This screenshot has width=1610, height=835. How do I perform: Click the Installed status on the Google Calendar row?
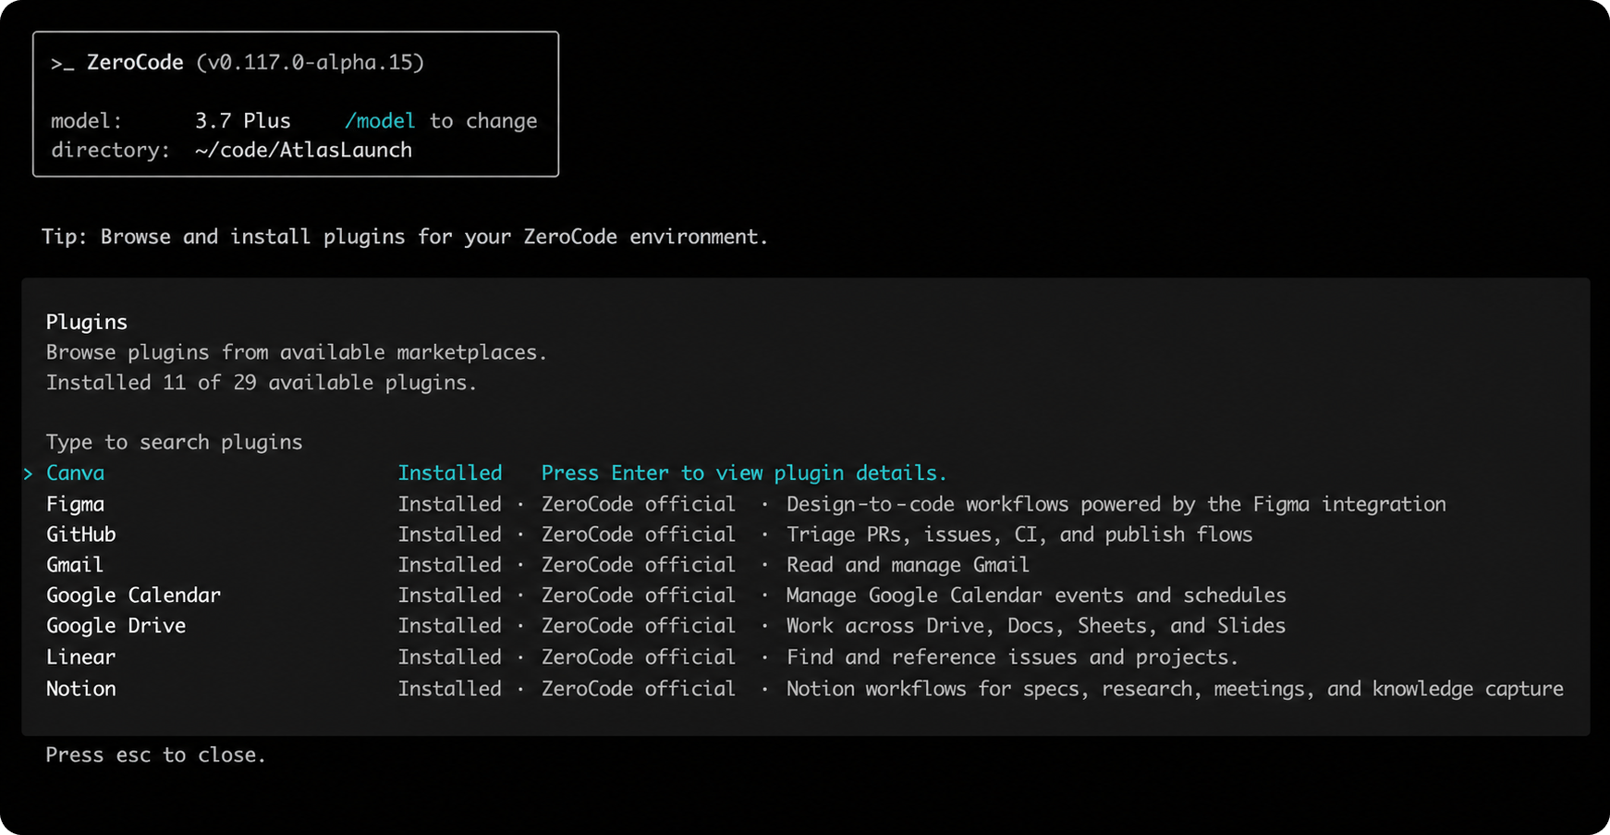(x=450, y=596)
